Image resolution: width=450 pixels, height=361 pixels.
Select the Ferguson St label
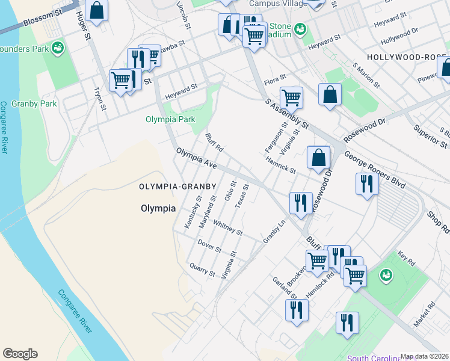tap(276, 137)
